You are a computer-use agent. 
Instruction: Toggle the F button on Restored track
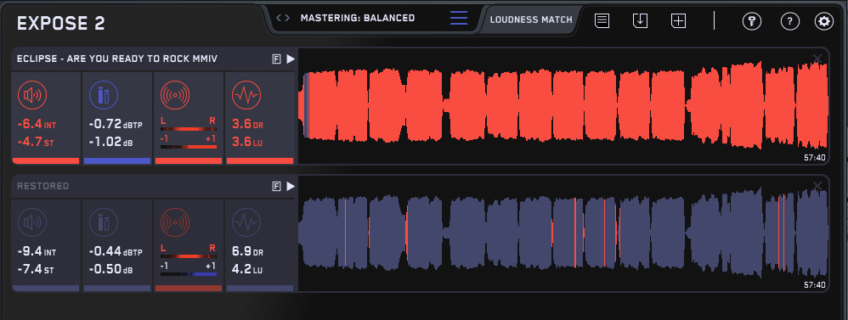(x=276, y=187)
